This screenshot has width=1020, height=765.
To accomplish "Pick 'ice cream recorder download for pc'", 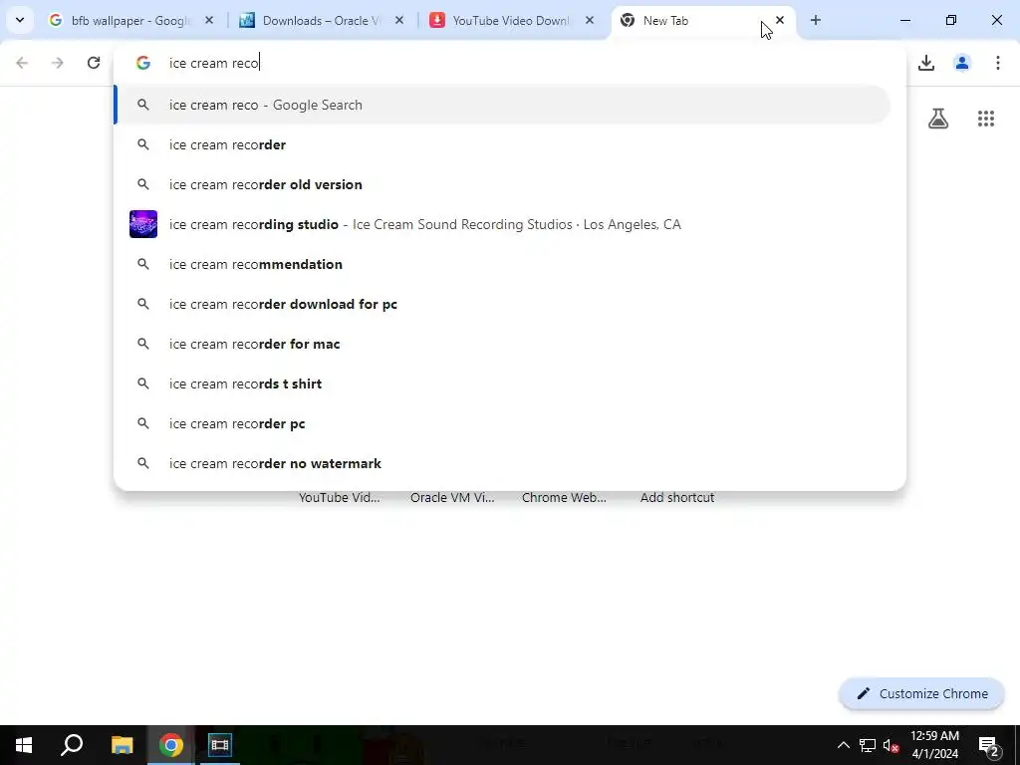I will (x=502, y=304).
